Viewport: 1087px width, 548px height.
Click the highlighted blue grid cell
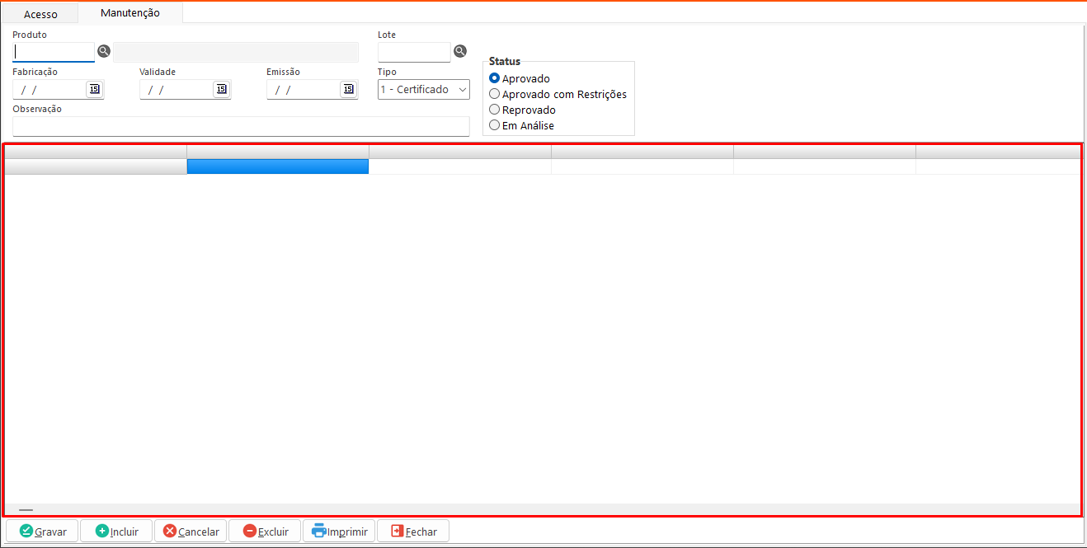(x=278, y=166)
